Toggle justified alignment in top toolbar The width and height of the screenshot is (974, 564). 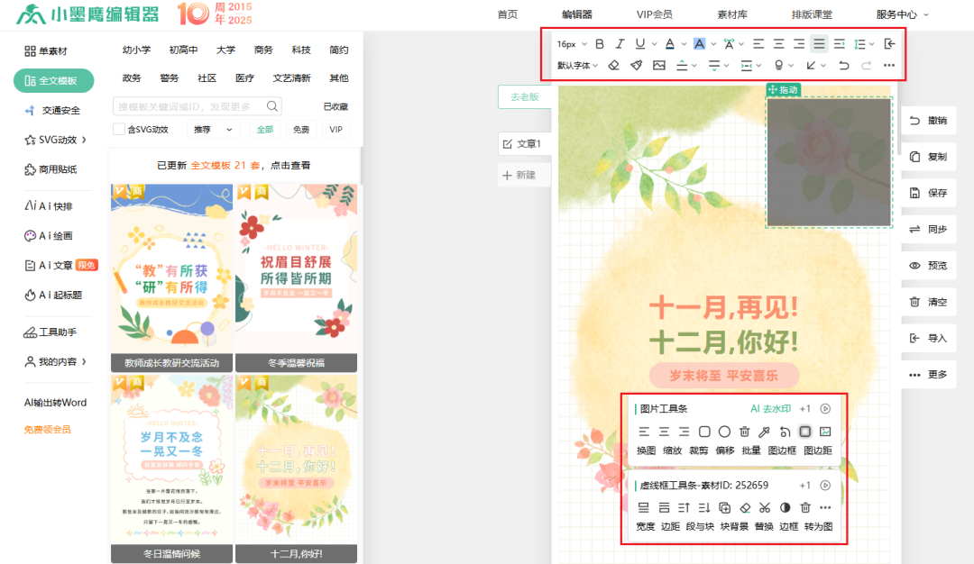(x=819, y=44)
